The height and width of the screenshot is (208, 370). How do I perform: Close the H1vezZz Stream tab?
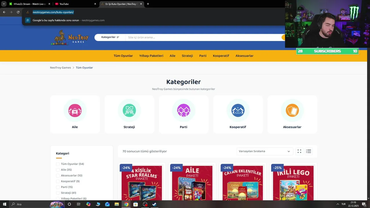pyautogui.click(x=49, y=4)
